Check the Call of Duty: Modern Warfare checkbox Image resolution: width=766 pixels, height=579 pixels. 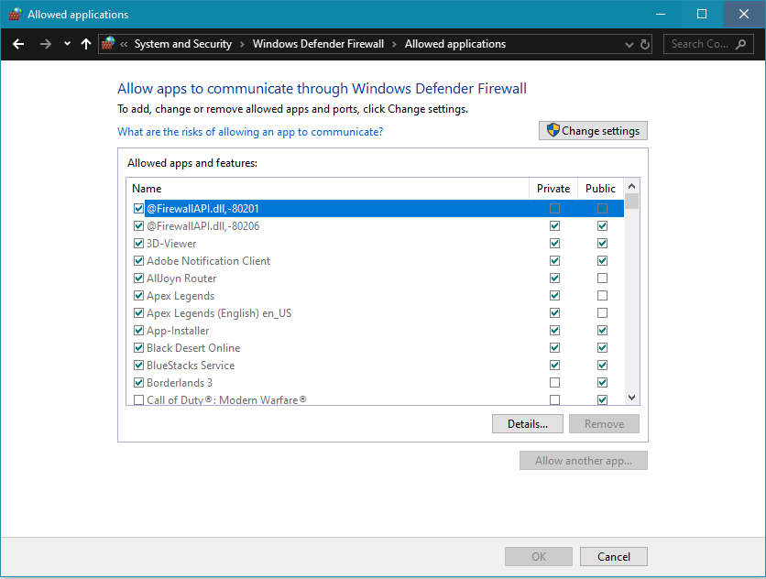click(139, 400)
